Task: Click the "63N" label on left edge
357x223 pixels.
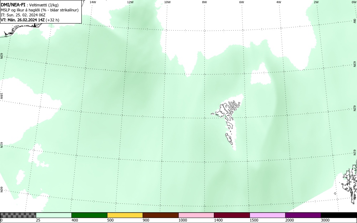Action: pos(1,56)
